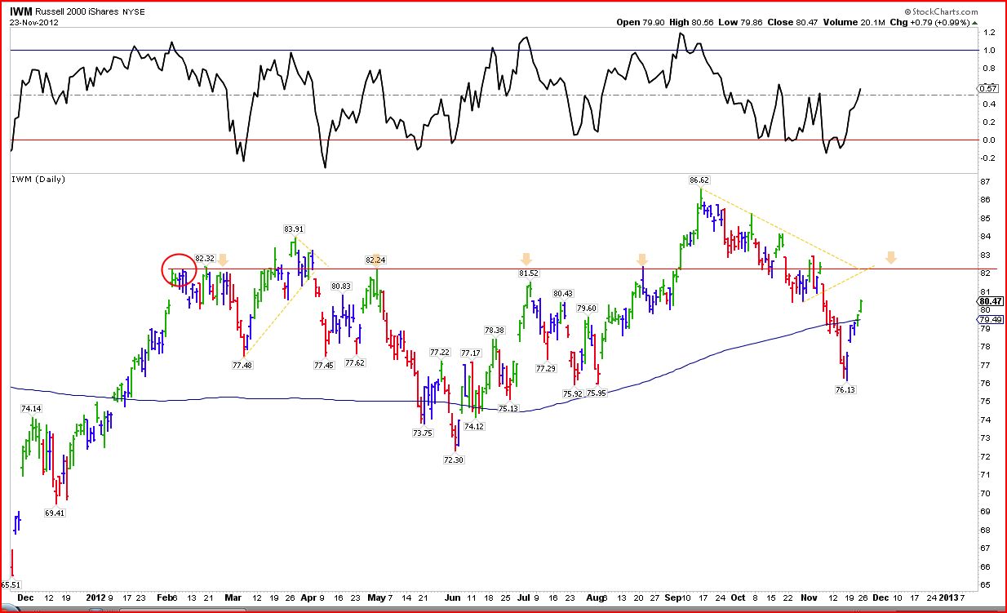
Task: Click the 77.17 price label
Action: click(x=471, y=353)
